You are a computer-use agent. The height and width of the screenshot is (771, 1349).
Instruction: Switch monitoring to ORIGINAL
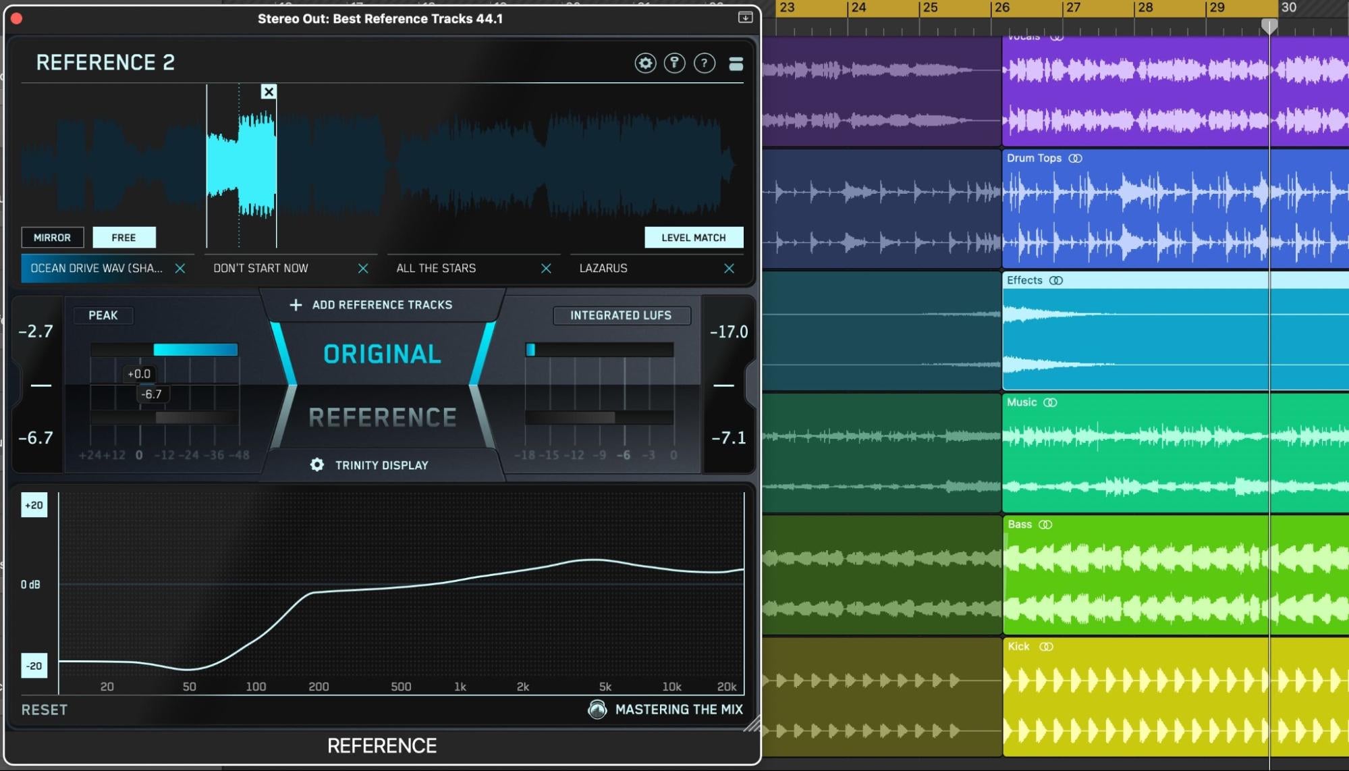pyautogui.click(x=383, y=354)
